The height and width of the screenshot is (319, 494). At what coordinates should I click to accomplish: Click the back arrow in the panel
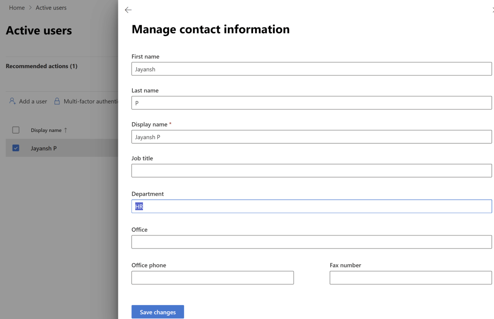[128, 10]
